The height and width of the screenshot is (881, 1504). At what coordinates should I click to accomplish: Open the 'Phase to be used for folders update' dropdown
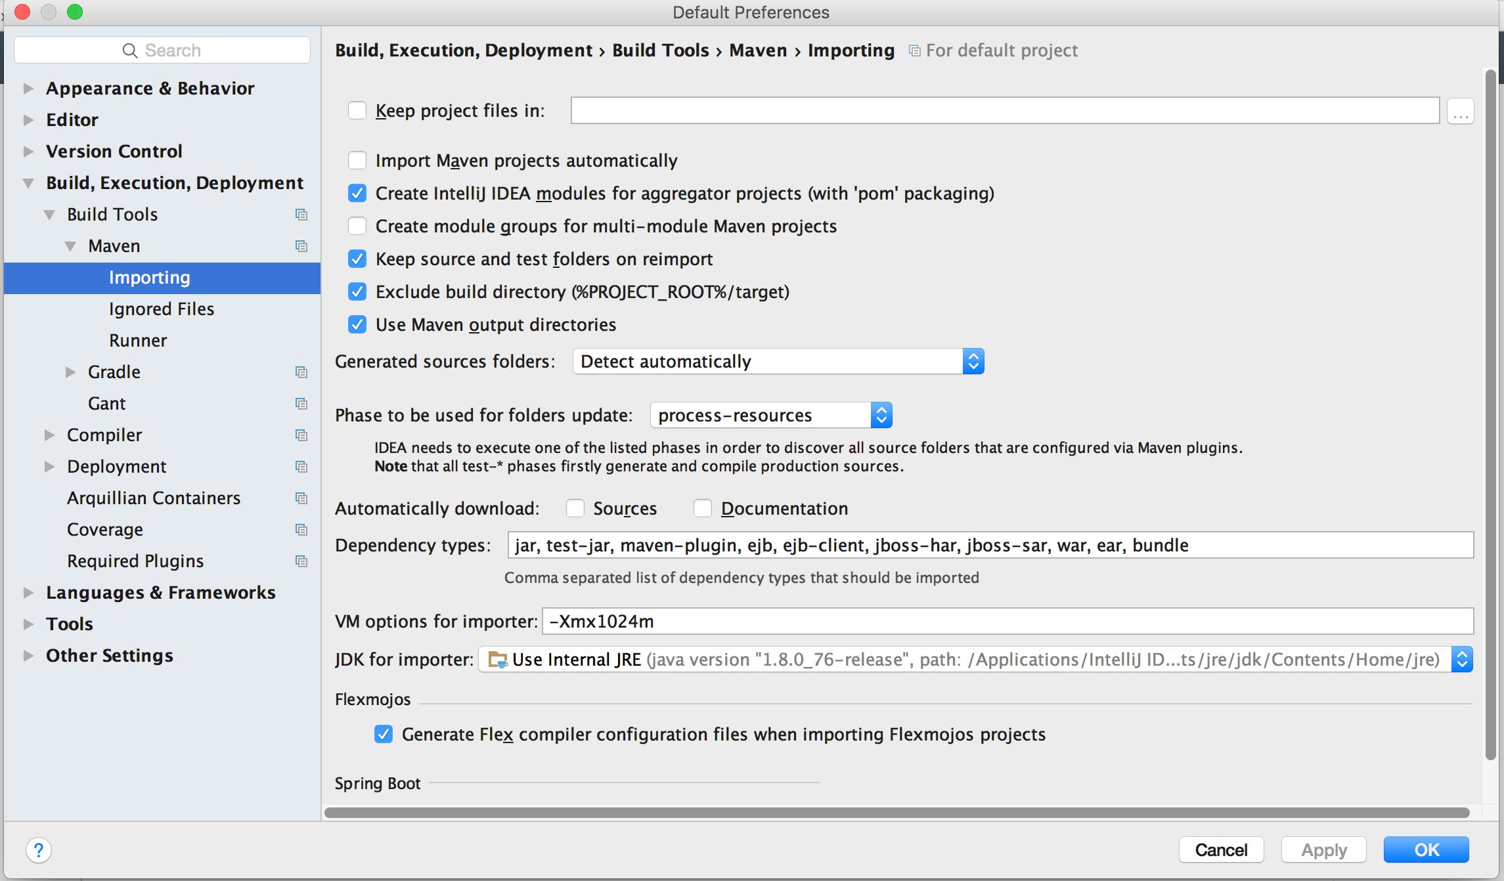pos(771,415)
